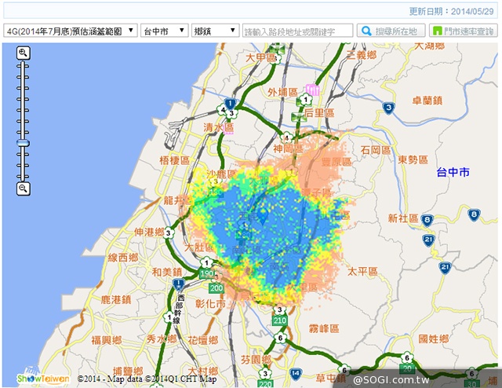Click the blue highway 3 shield near 卓蘭鎮

[x=387, y=107]
